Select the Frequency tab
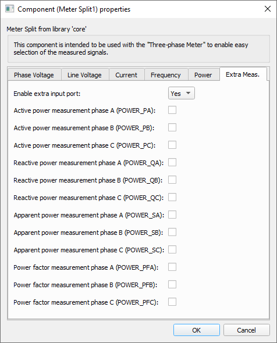This screenshot has height=343, width=277. pos(166,75)
